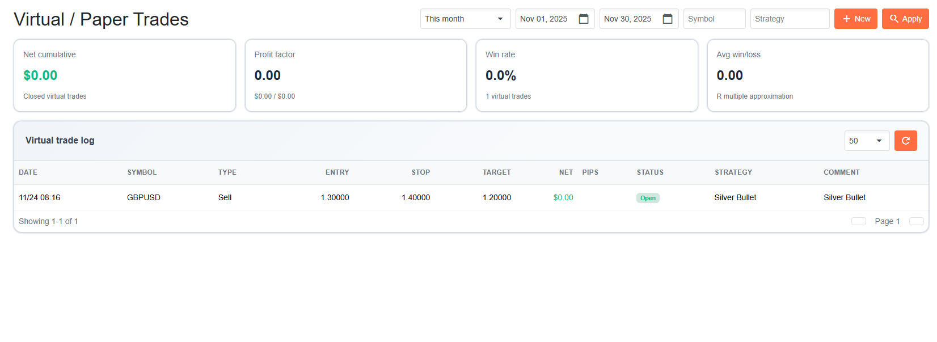
Task: Click the ENTRY column header
Action: 337,172
